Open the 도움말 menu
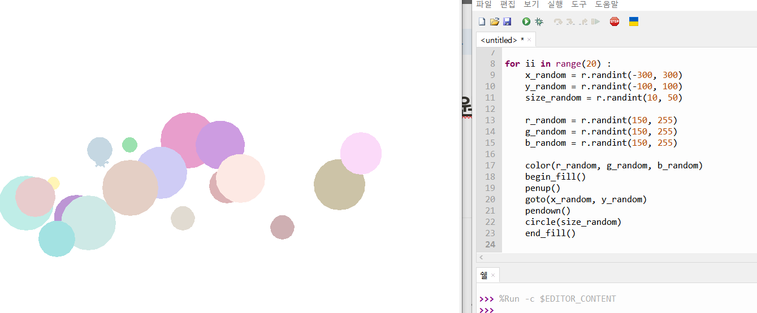Image resolution: width=757 pixels, height=313 pixels. tap(607, 4)
